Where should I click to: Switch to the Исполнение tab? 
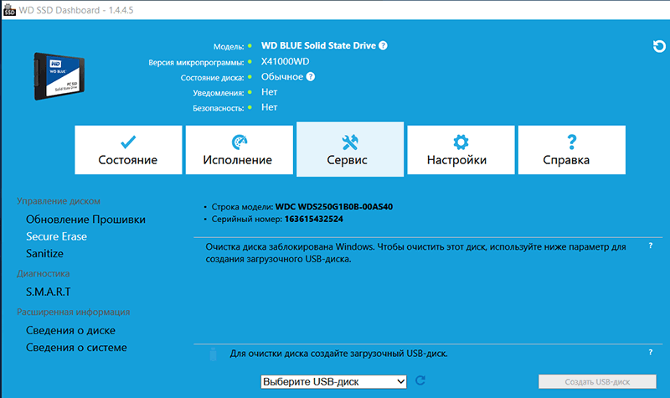pos(240,150)
